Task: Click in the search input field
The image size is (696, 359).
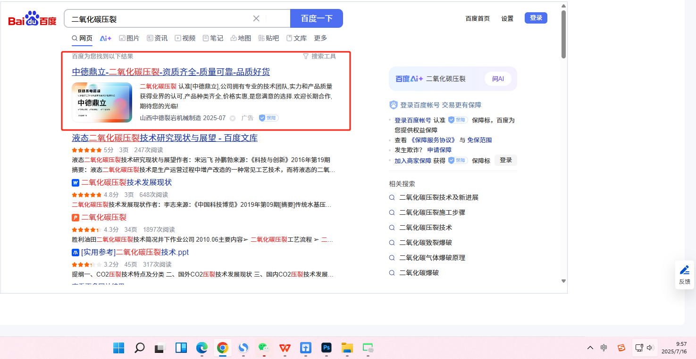Action: pyautogui.click(x=158, y=19)
